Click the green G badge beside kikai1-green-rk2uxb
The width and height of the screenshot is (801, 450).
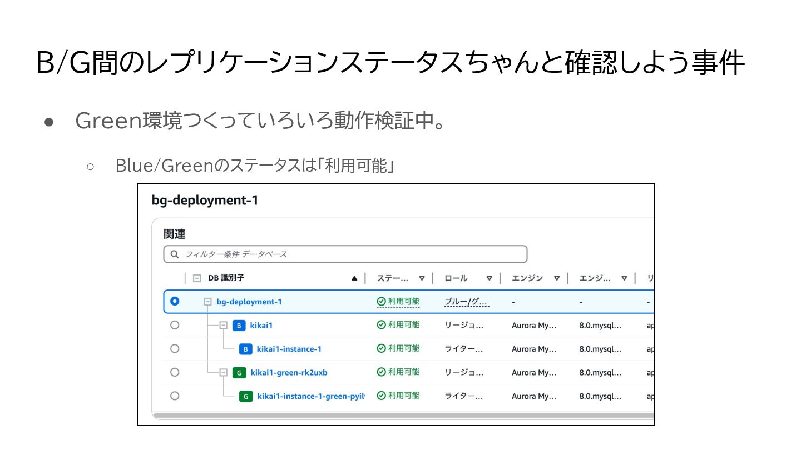(239, 373)
